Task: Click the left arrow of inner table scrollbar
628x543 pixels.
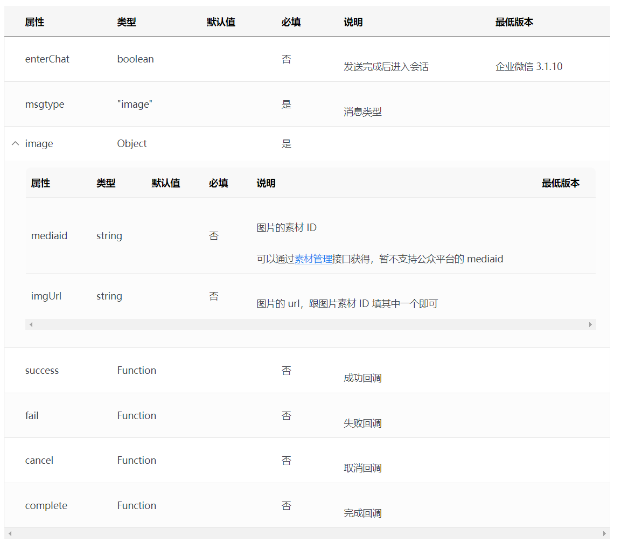Action: (31, 324)
